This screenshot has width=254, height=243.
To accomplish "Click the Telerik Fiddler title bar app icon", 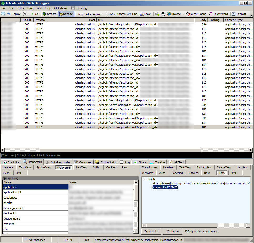I will click(3, 3).
